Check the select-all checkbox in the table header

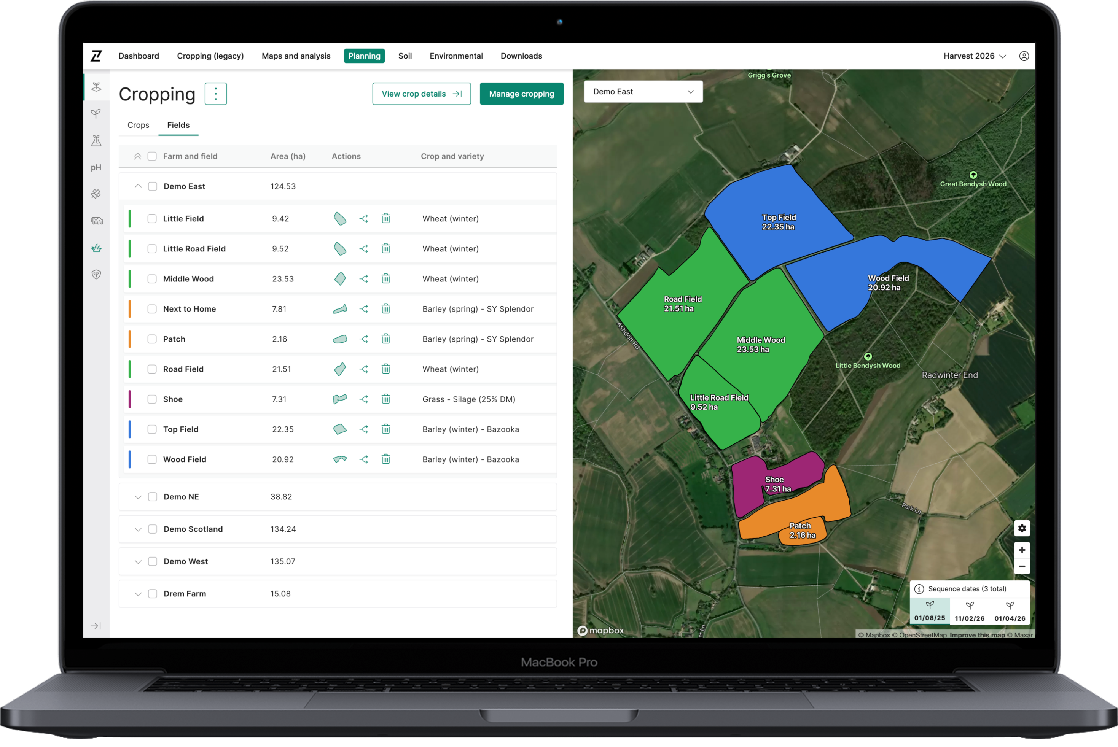click(x=152, y=156)
